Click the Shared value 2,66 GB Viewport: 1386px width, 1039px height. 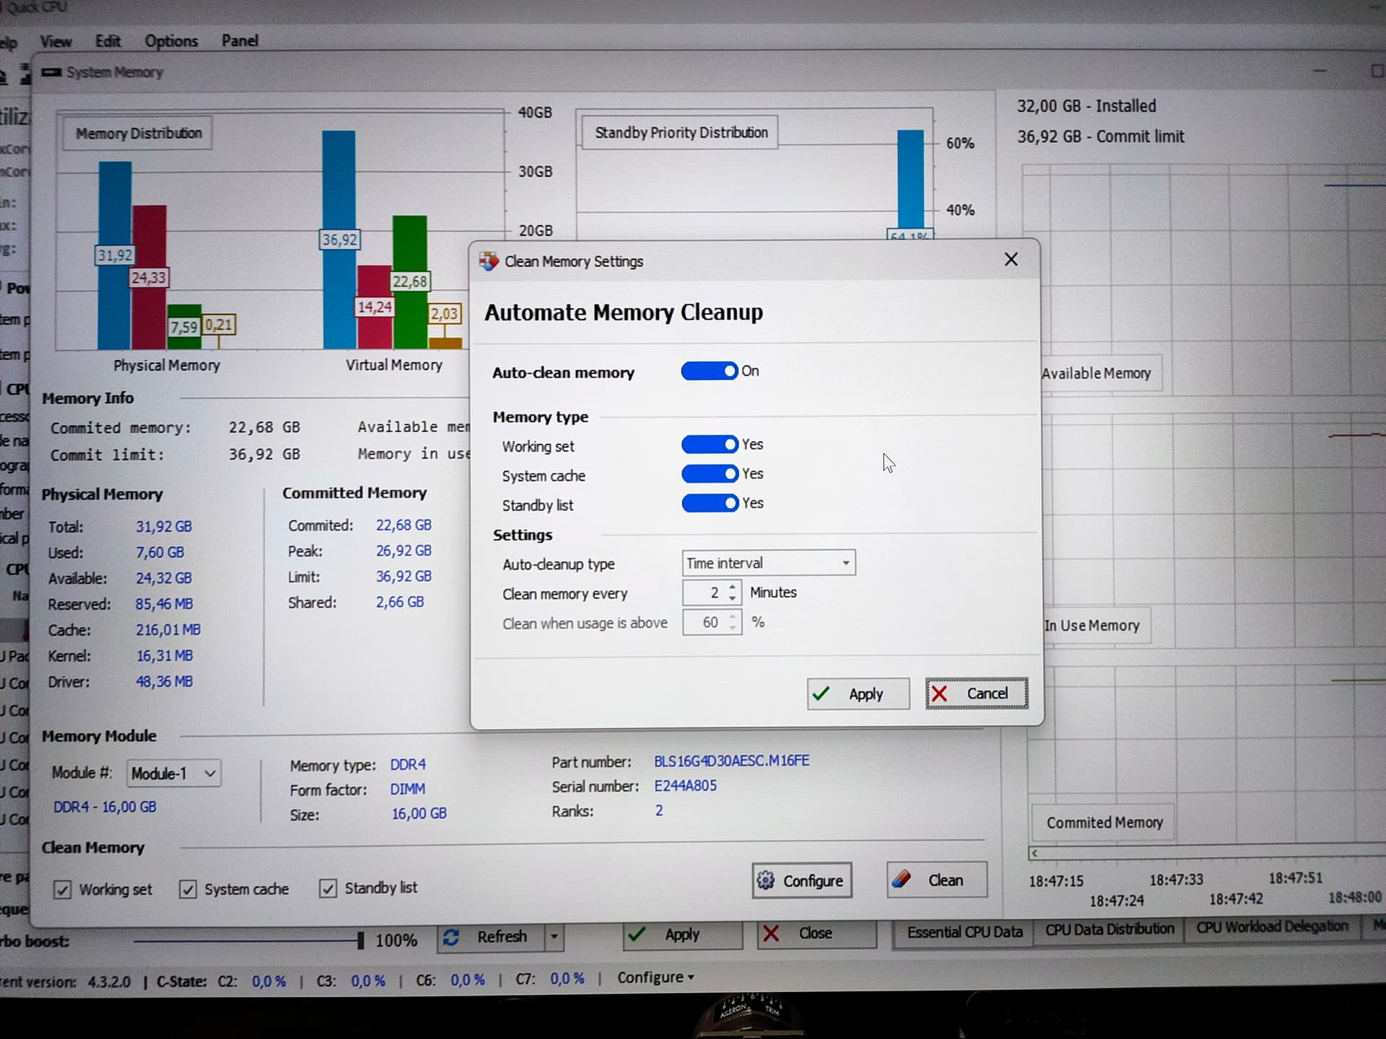coord(400,602)
